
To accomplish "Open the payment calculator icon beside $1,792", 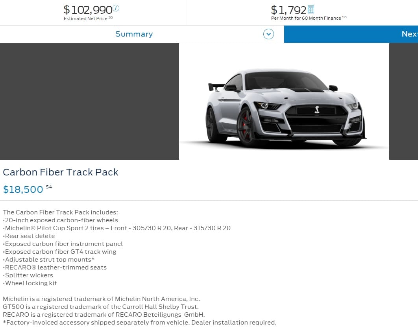I will click(x=311, y=9).
